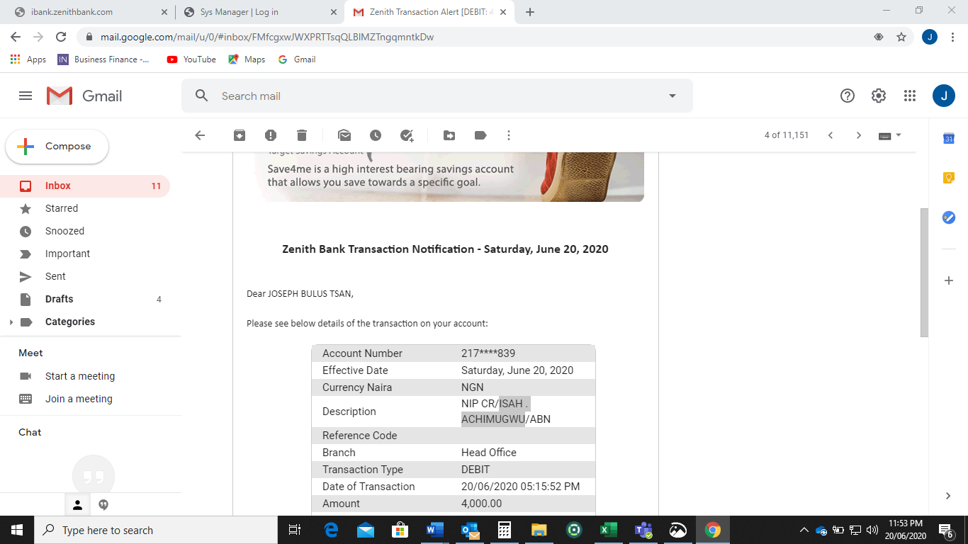The height and width of the screenshot is (544, 968).
Task: Click the Gmail logo
Action: coord(84,96)
